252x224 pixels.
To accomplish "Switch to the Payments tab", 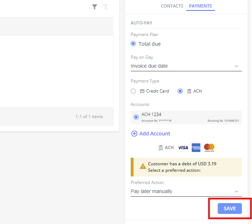I will pyautogui.click(x=200, y=6).
